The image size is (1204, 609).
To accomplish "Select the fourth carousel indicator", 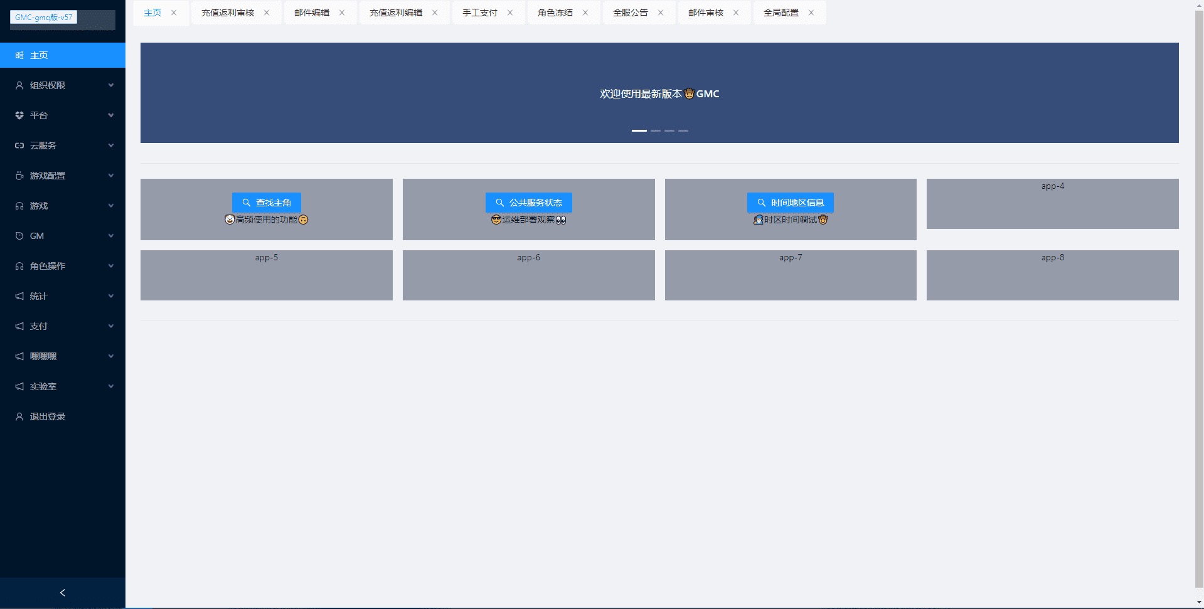I will (683, 130).
